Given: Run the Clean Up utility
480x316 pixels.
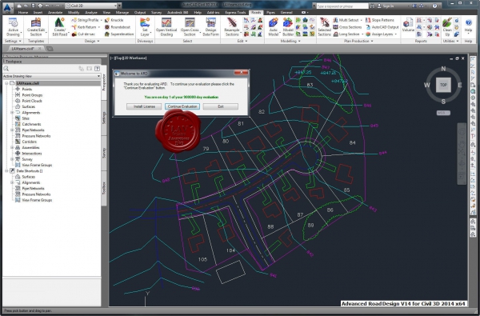Looking at the screenshot, I should (447, 27).
